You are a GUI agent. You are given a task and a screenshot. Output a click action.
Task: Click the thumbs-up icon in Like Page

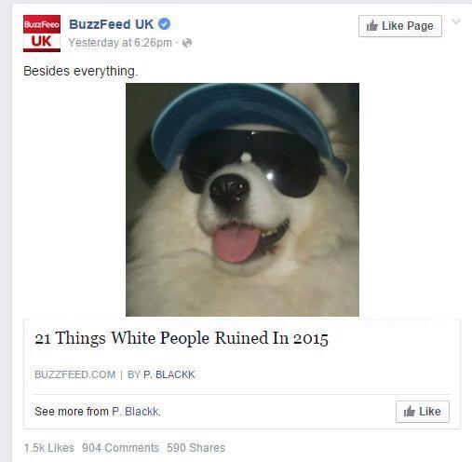click(x=372, y=26)
